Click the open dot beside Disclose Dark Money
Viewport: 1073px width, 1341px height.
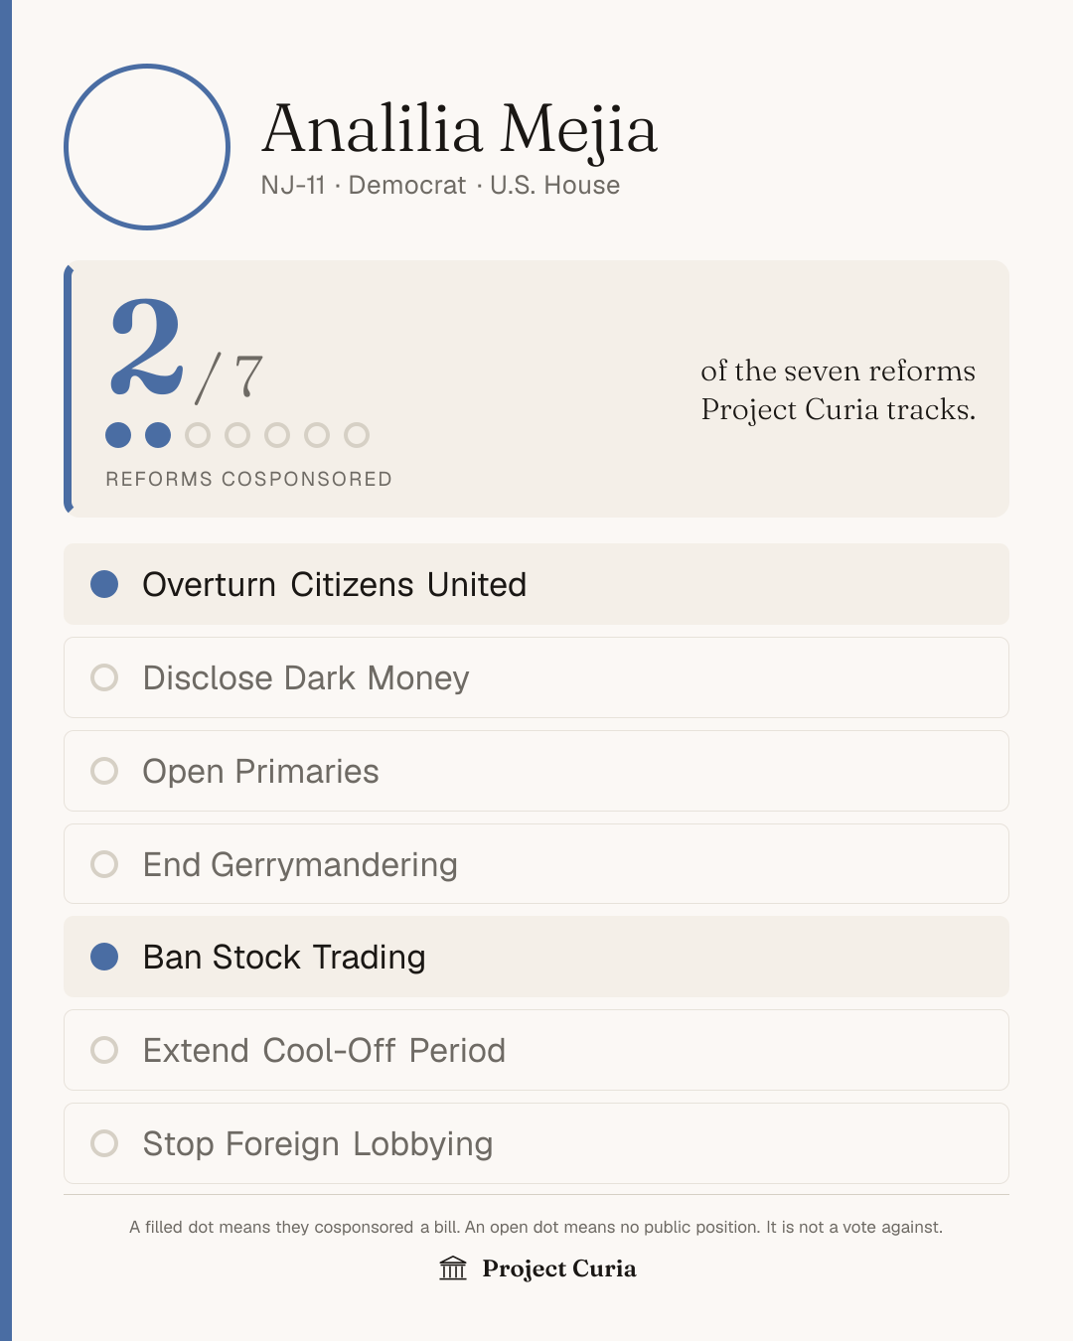104,677
